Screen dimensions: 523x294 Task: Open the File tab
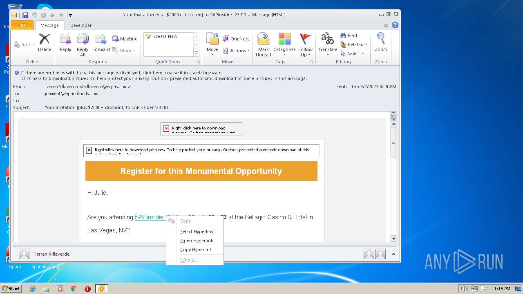[22, 25]
